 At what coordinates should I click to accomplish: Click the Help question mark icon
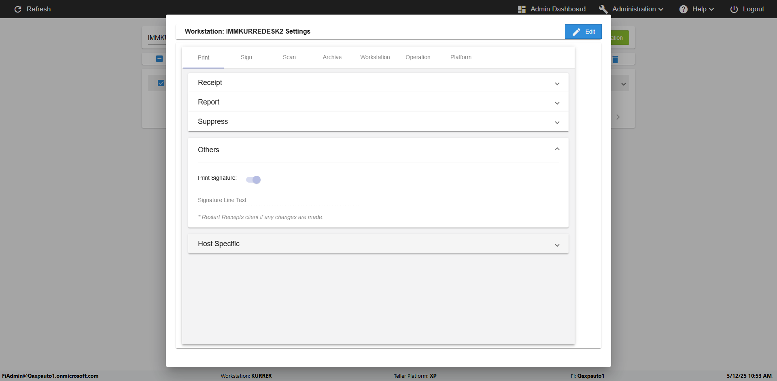pyautogui.click(x=684, y=9)
